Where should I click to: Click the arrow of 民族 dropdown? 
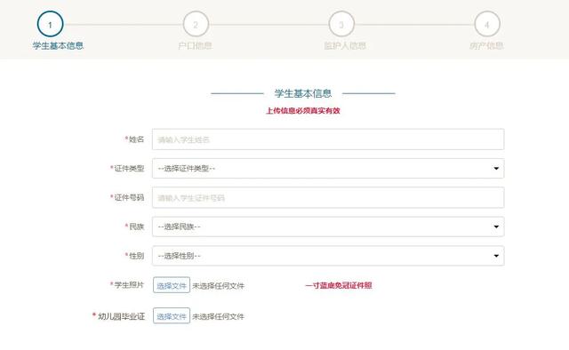[x=496, y=227]
